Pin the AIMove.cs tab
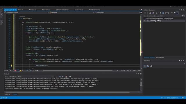 14,10
